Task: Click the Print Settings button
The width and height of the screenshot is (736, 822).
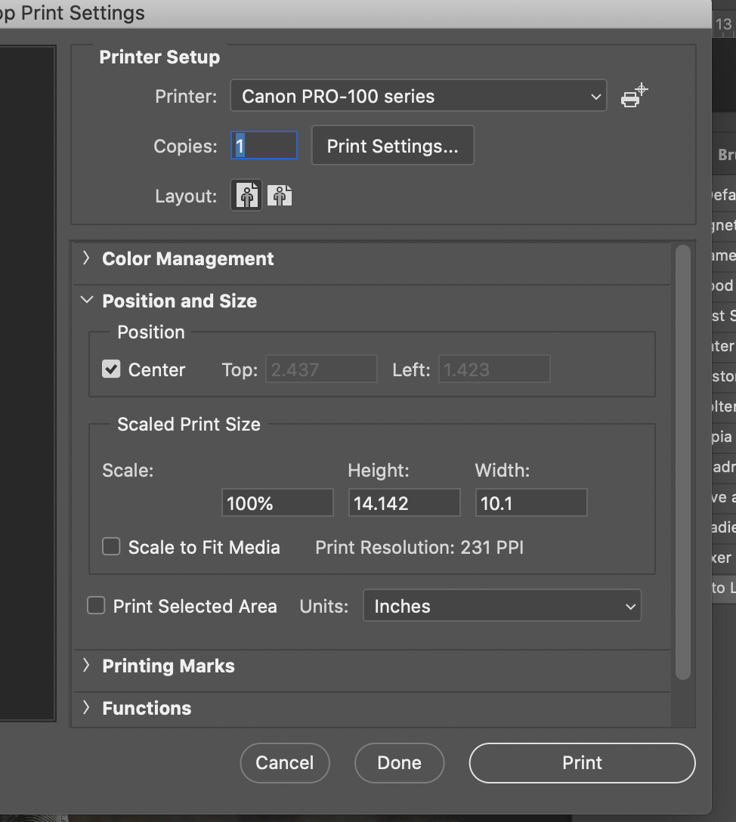Action: [x=392, y=146]
